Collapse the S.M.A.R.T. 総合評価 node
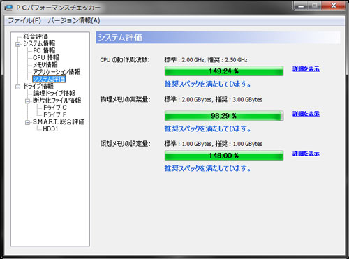This screenshot has height=259, width=349. (27, 122)
